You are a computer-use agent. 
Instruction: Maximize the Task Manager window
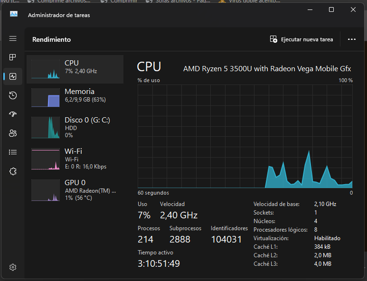pos(331,9)
